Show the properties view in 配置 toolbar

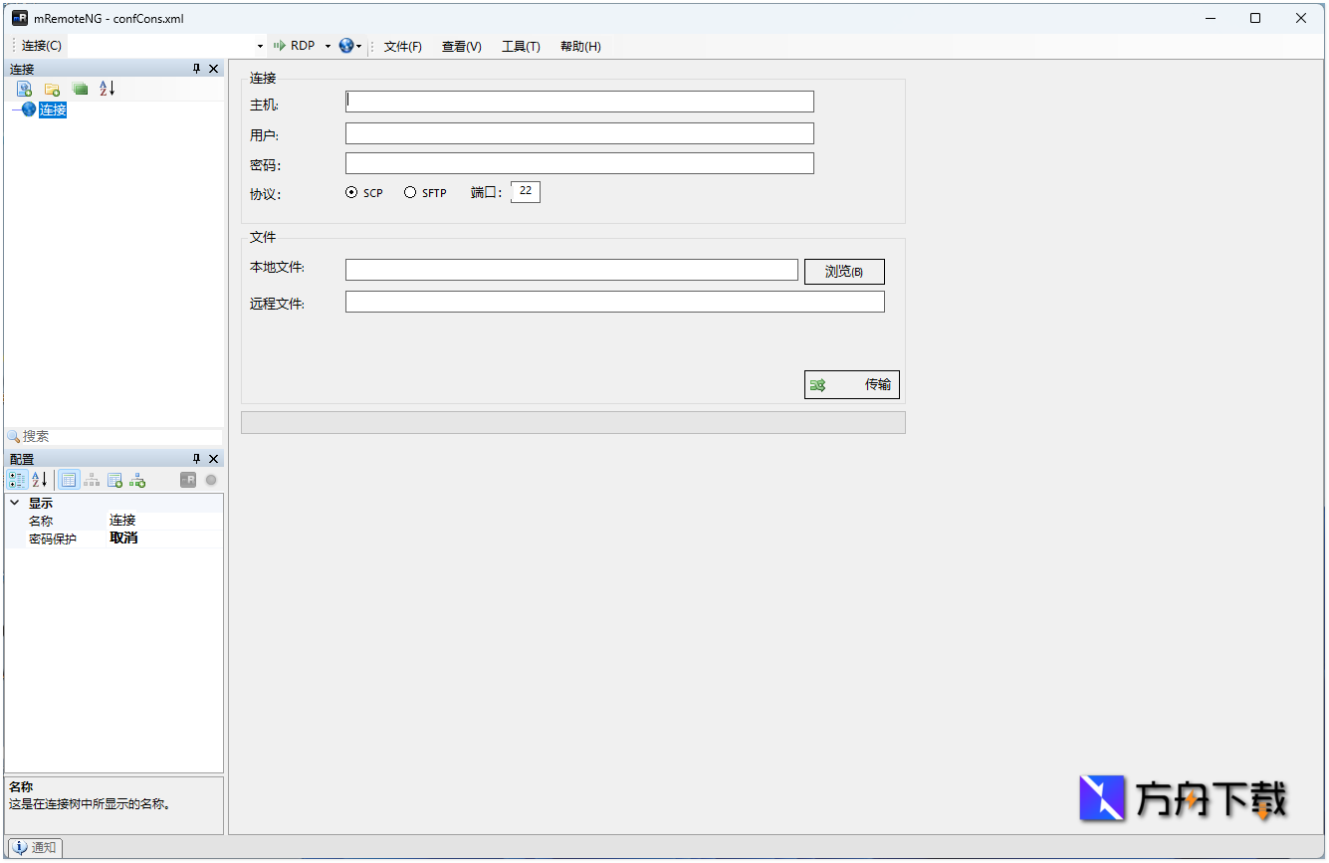coord(69,480)
